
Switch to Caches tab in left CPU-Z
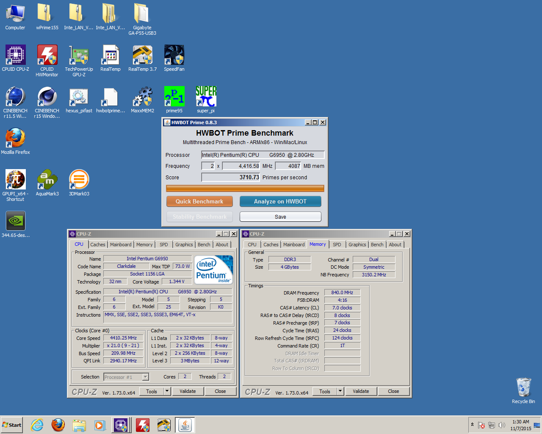pos(98,245)
